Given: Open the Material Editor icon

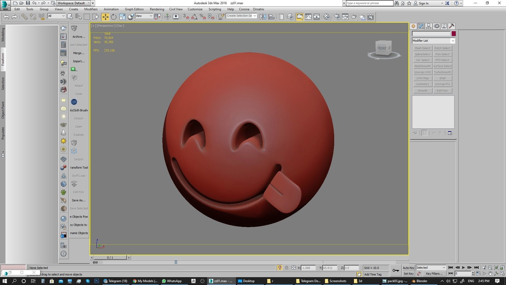Looking at the screenshot, I should (327, 17).
